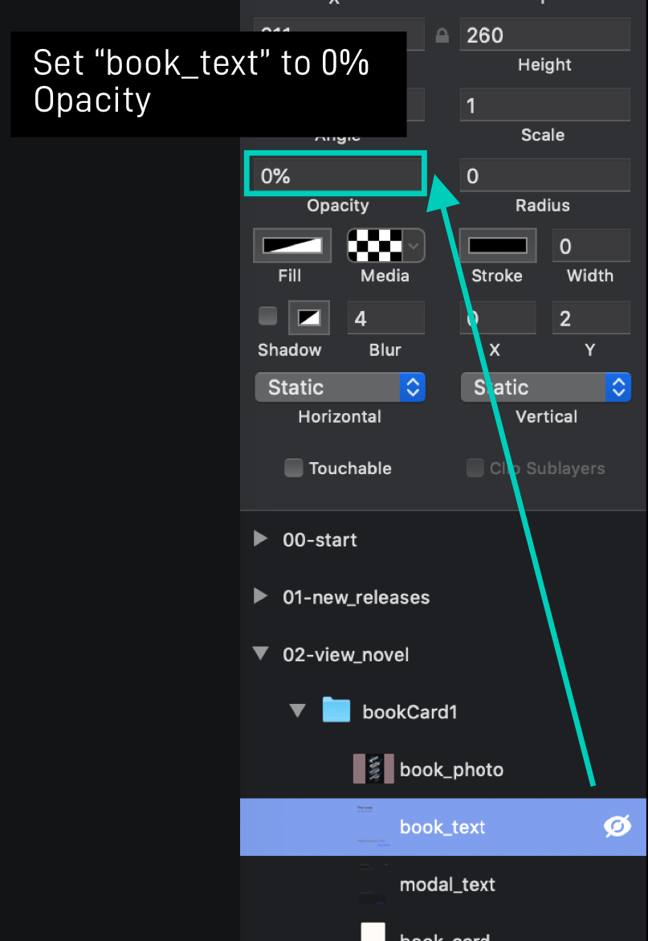Click the Opacity input field
Screen dimensions: 648x941
336,174
